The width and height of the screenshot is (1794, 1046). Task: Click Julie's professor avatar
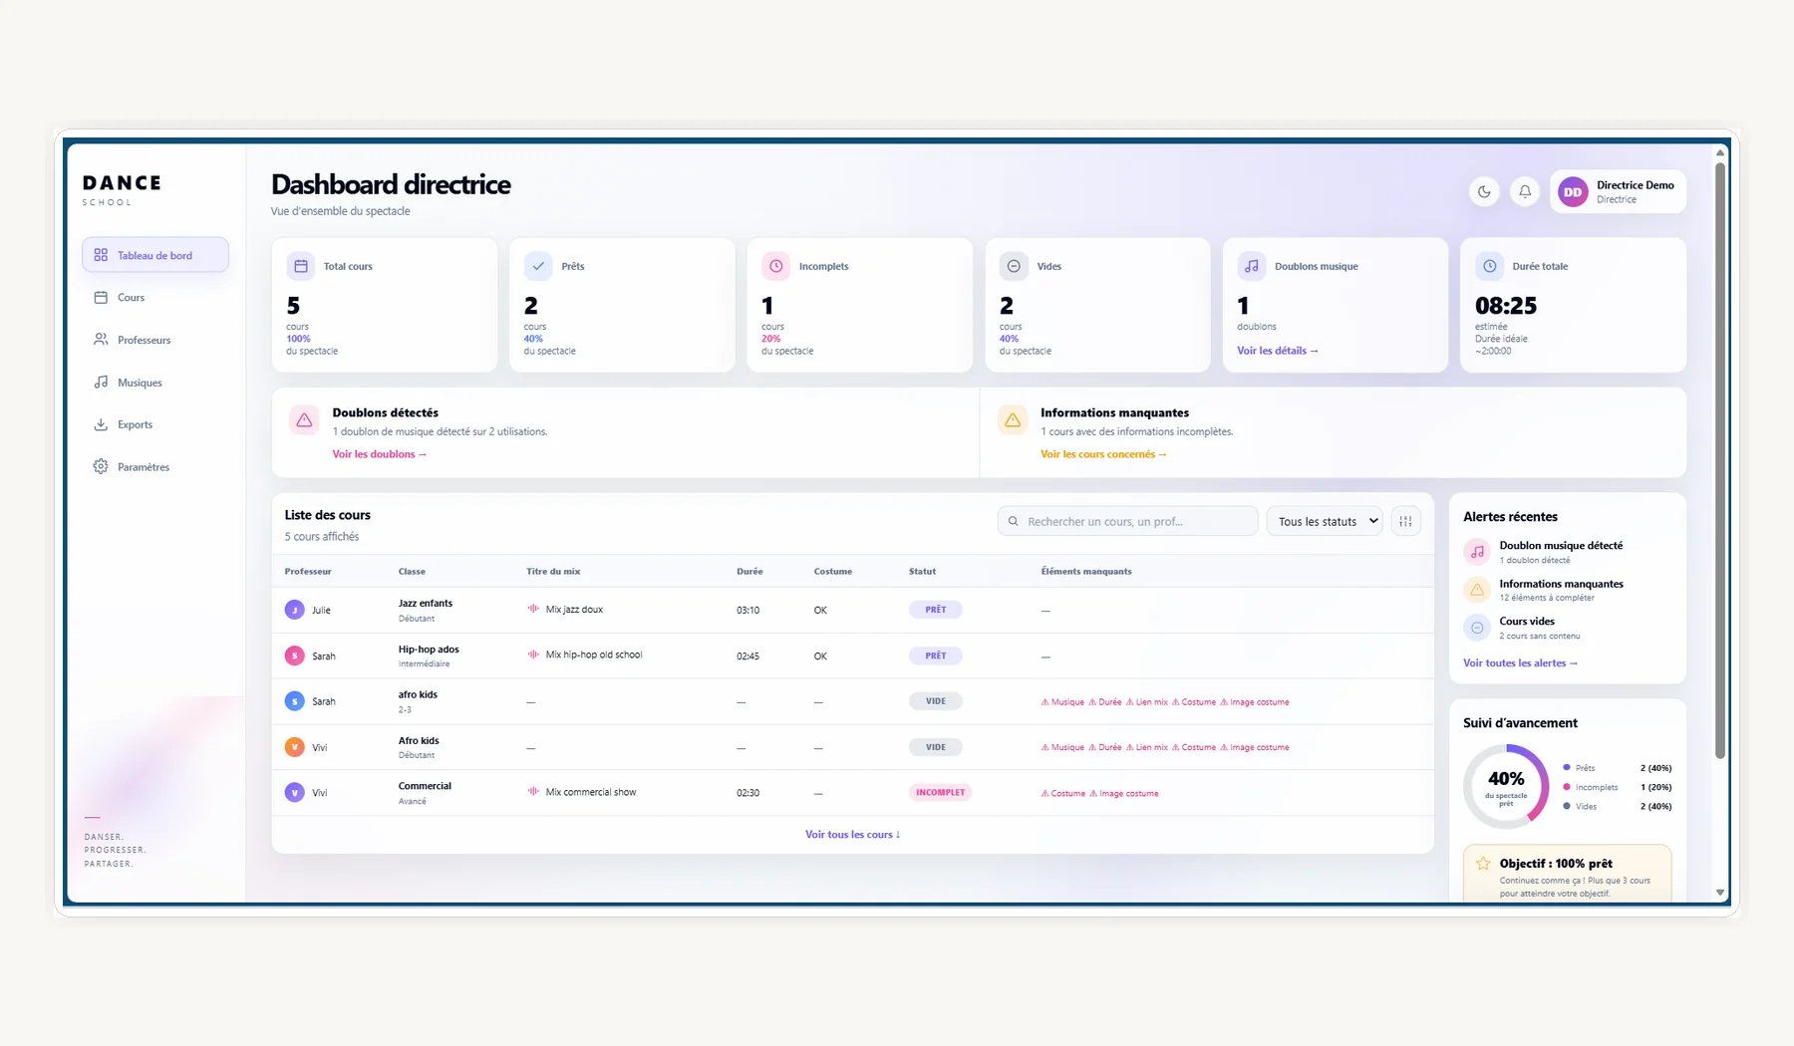[x=294, y=610]
